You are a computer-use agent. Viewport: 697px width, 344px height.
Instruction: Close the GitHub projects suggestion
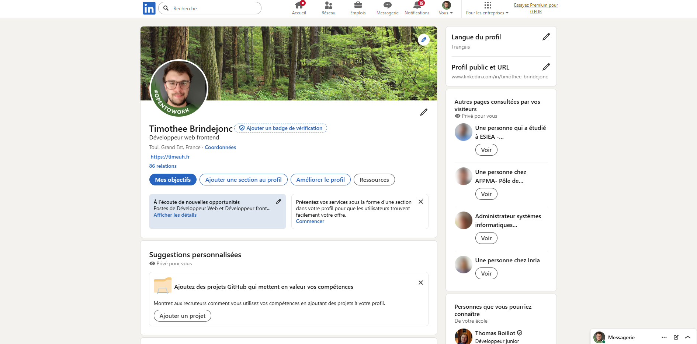[x=420, y=283]
